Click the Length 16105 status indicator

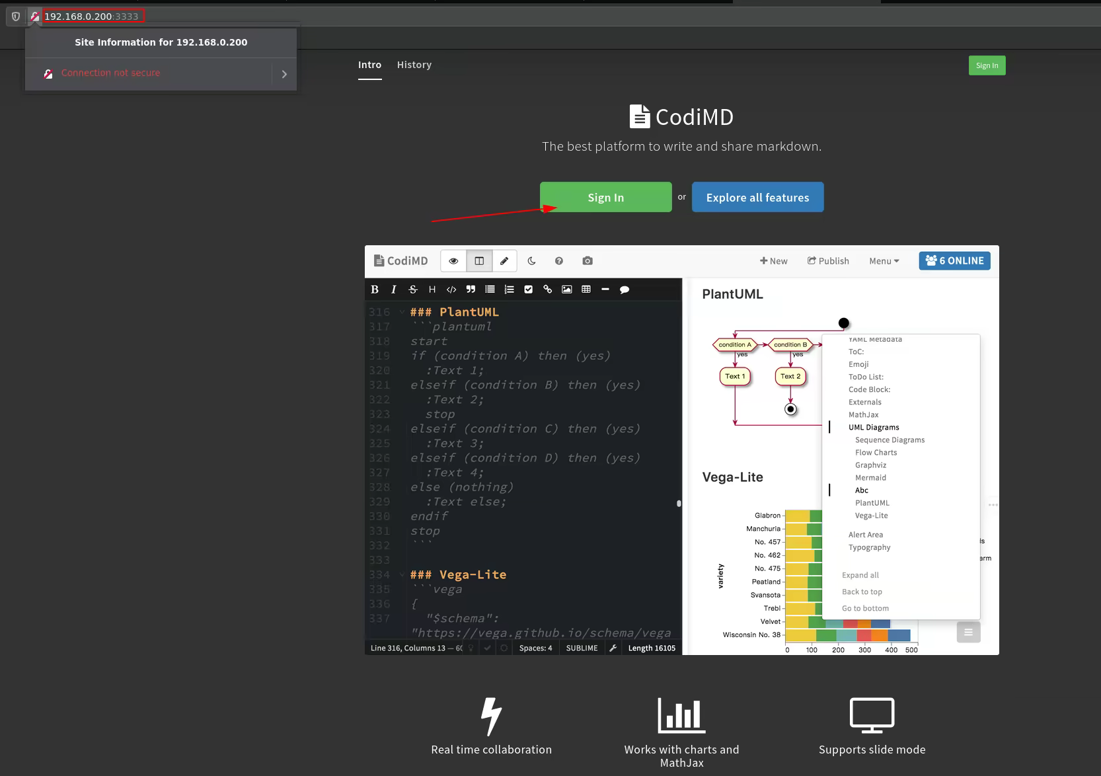pos(652,648)
